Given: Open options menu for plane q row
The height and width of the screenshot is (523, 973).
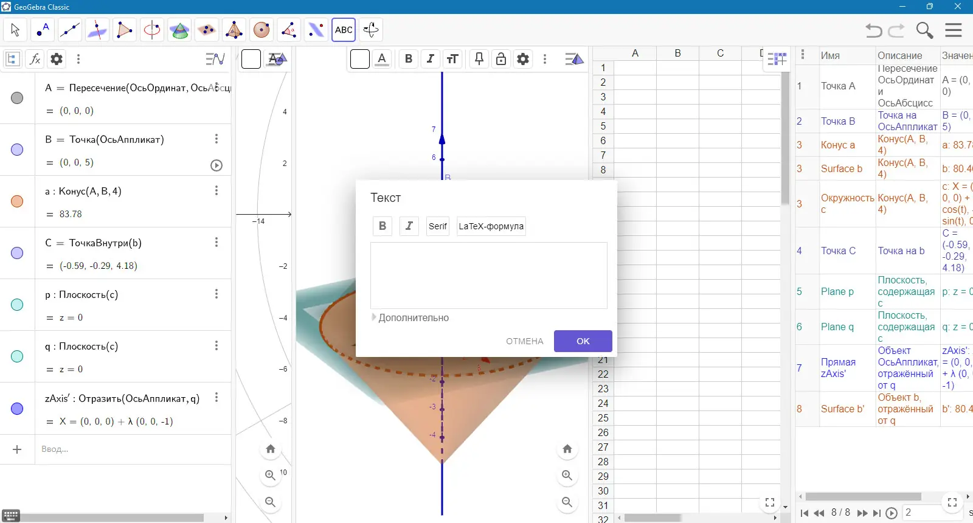Looking at the screenshot, I should click(x=216, y=346).
